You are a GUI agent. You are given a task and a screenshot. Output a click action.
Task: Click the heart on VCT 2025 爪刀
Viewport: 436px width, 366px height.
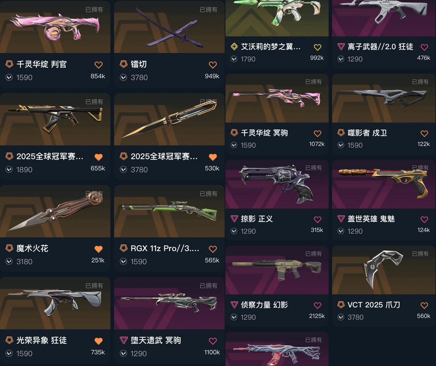pos(424,306)
